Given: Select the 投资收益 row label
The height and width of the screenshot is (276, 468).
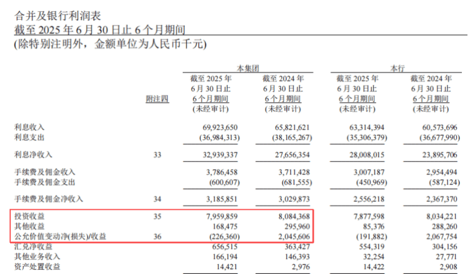Looking at the screenshot, I should point(29,217).
